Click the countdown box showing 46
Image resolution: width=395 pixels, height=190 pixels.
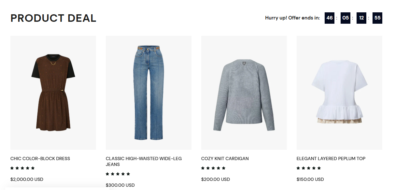pos(330,18)
